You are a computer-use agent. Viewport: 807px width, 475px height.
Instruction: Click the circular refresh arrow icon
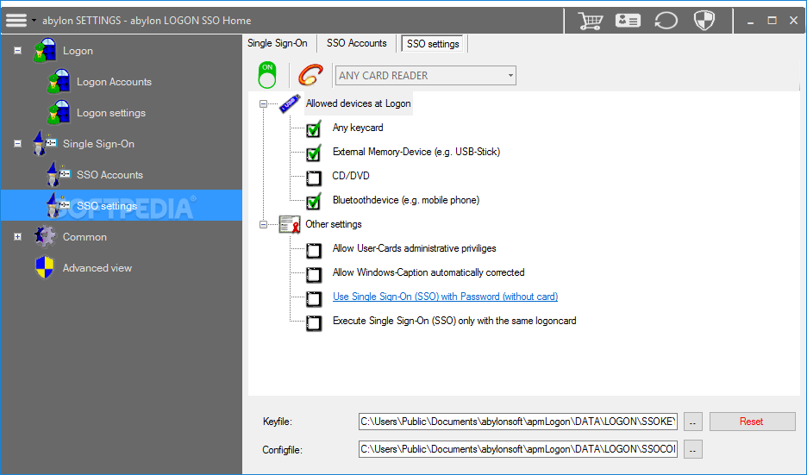point(666,21)
